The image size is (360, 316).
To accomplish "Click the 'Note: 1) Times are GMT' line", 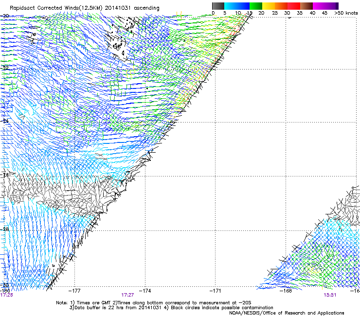I will click(x=153, y=303).
